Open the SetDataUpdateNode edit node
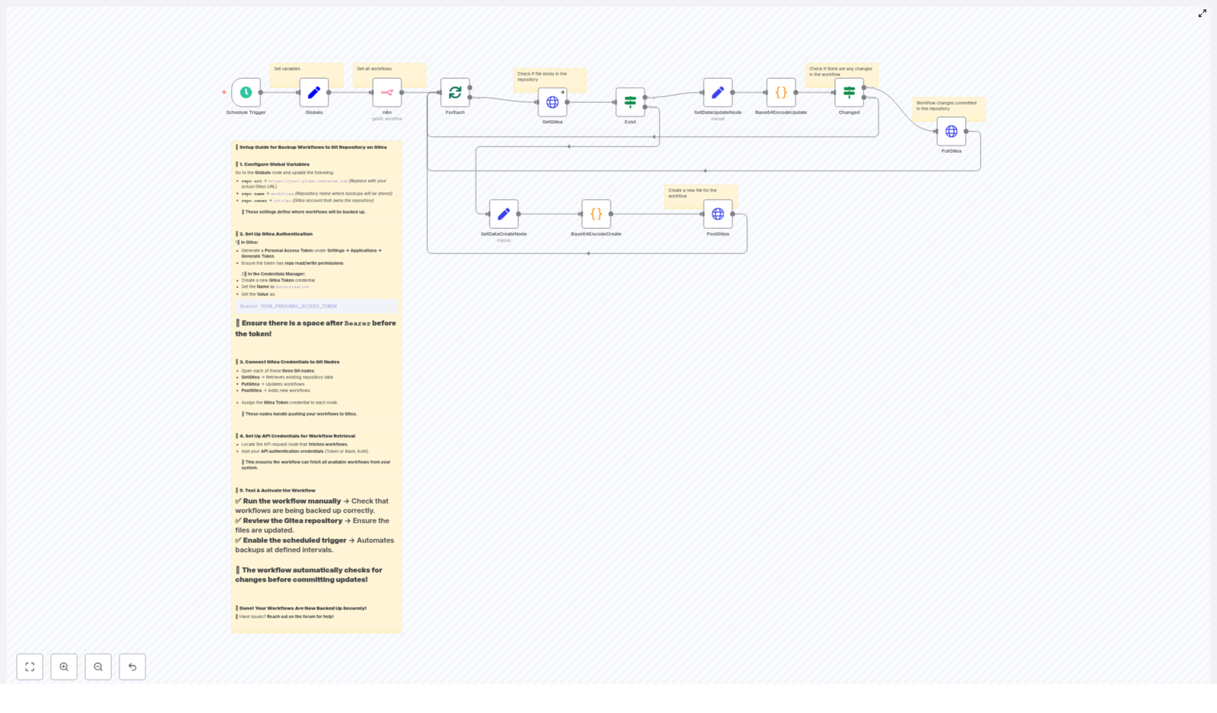Viewport: 1217px width, 713px height. click(x=717, y=92)
